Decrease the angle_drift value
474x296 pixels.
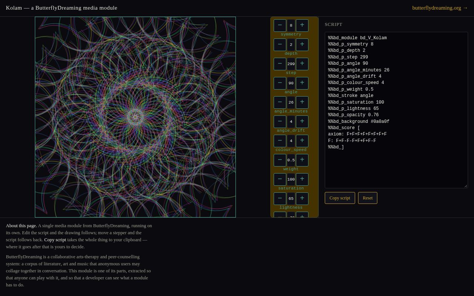click(x=280, y=122)
